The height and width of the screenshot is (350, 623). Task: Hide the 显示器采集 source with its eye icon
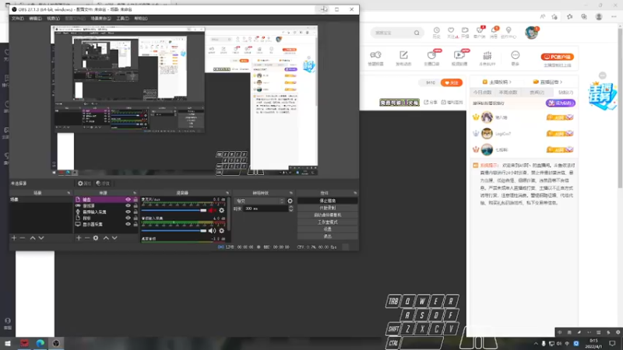click(128, 224)
